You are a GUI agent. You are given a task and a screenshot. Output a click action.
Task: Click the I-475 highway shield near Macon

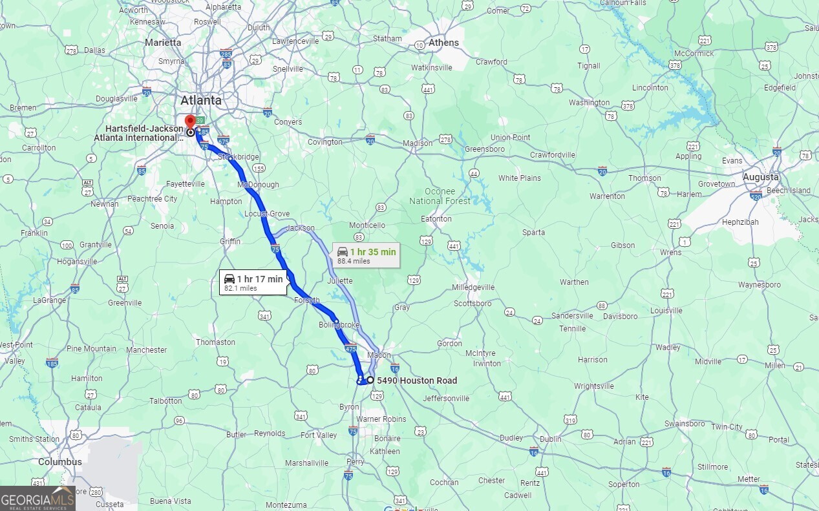coord(351,349)
